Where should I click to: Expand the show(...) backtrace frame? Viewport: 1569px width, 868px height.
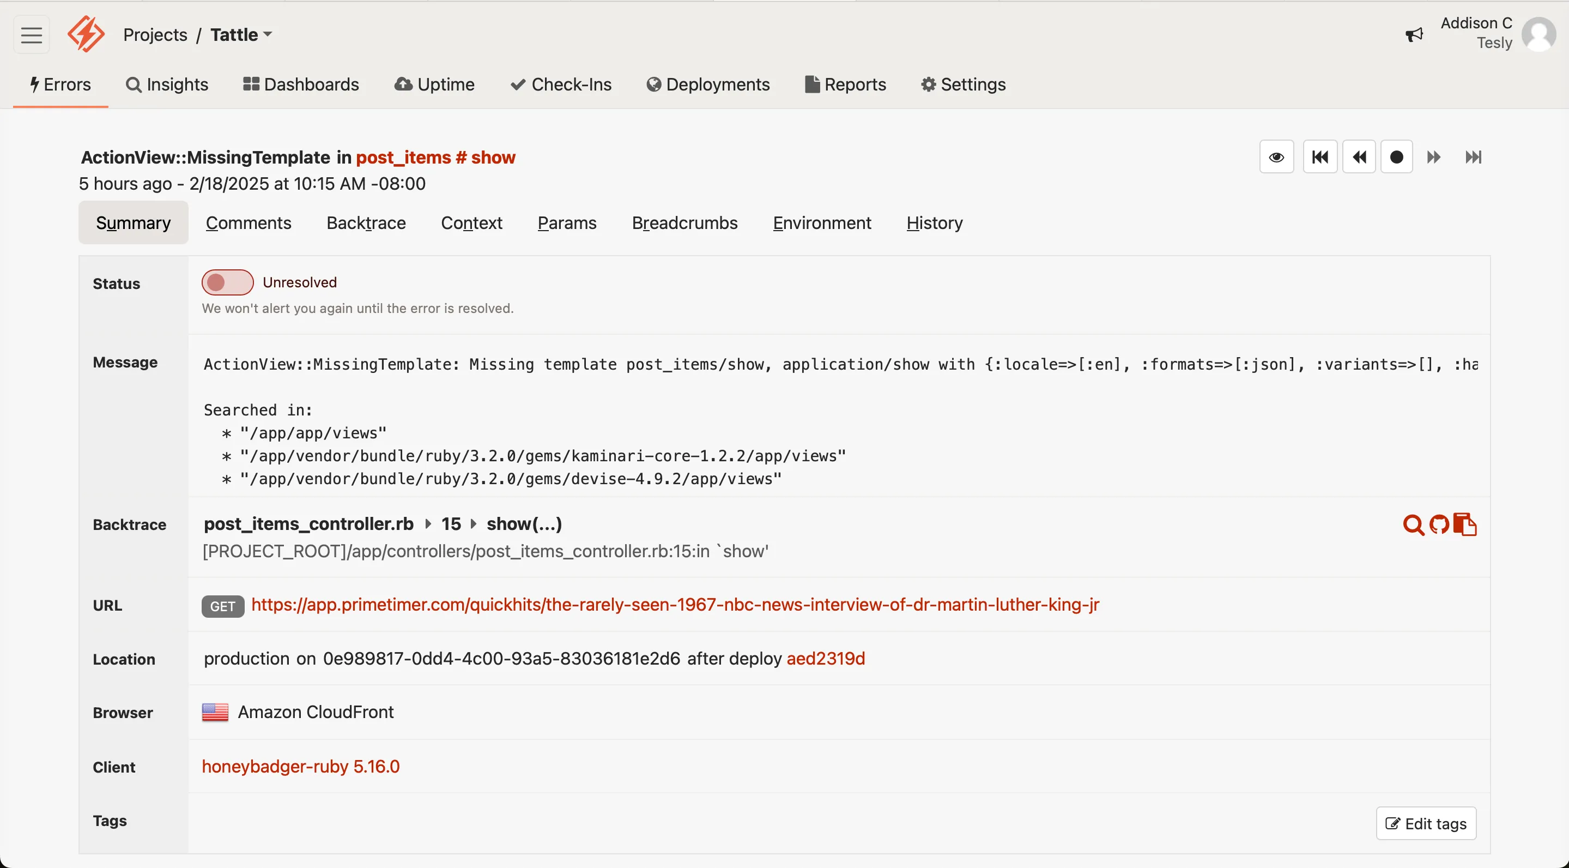(524, 523)
